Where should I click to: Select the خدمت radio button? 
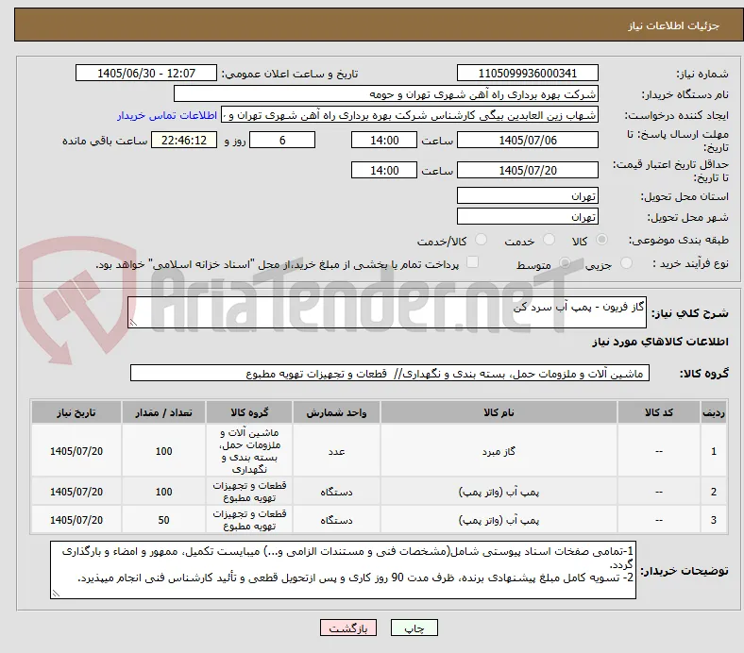coord(549,240)
